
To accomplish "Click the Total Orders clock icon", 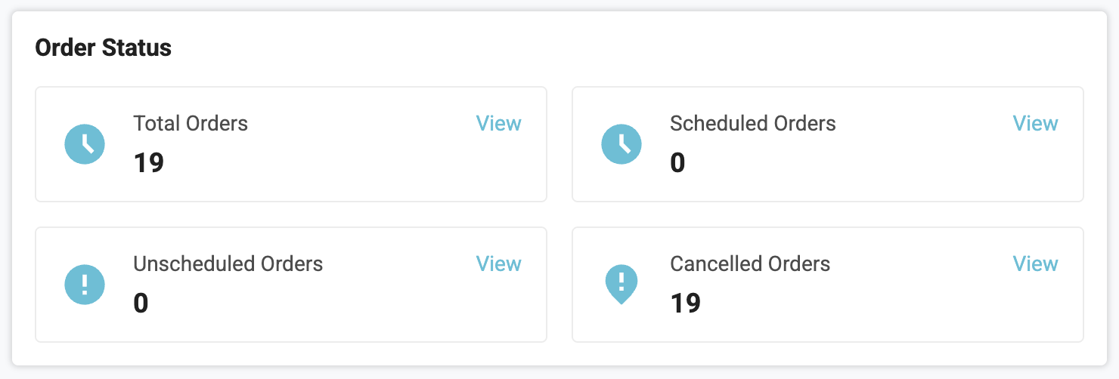I will [x=85, y=143].
